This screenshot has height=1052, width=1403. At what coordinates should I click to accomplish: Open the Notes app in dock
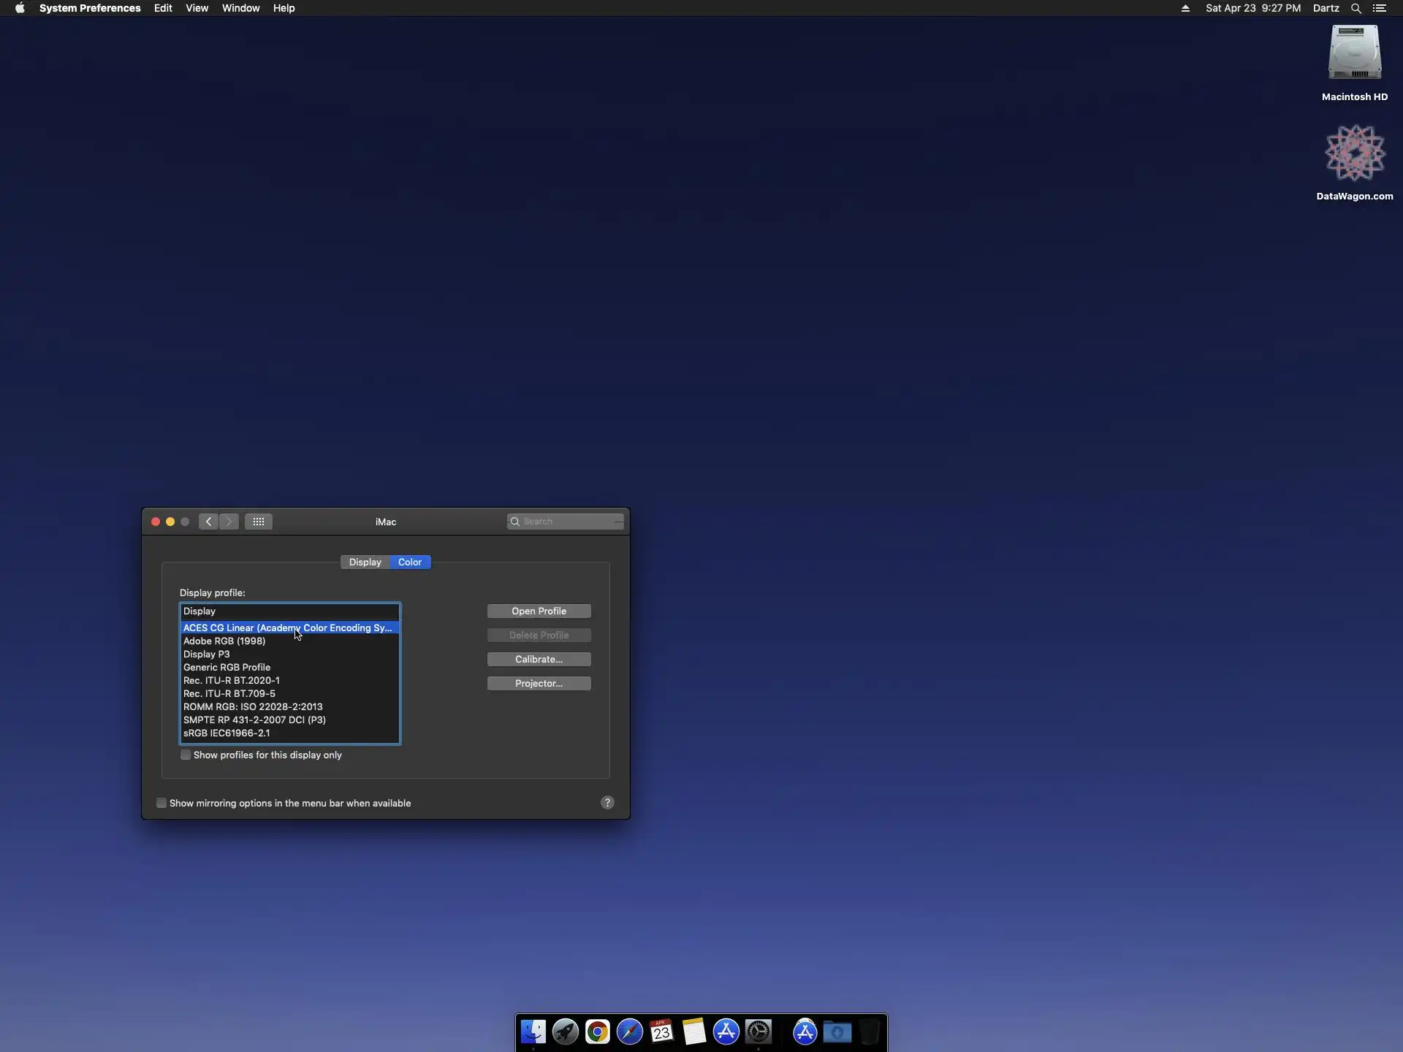pos(693,1032)
